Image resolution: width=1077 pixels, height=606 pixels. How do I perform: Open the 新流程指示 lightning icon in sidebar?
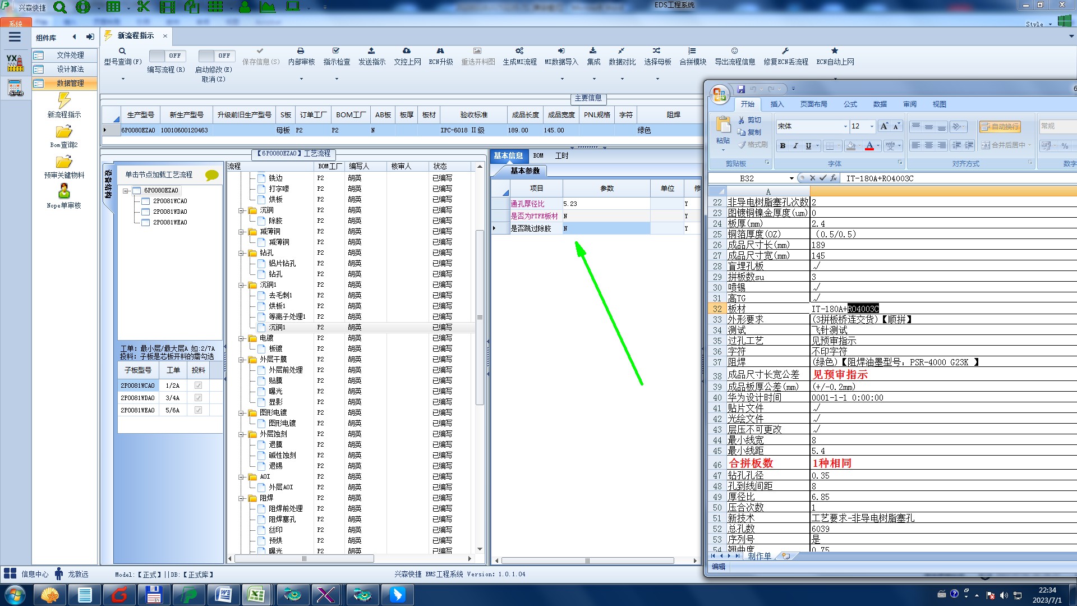pyautogui.click(x=64, y=101)
